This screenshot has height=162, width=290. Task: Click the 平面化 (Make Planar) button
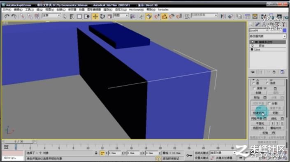(x=260, y=123)
